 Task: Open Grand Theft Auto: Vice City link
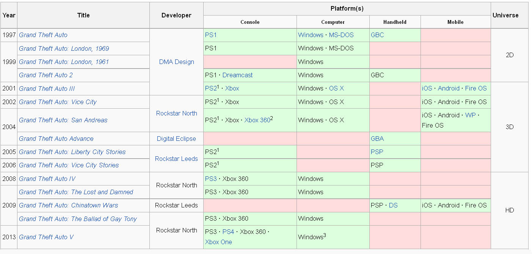click(58, 102)
